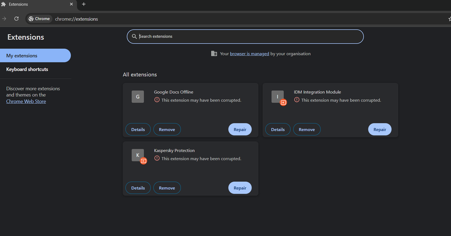Screen dimensions: 451x236
Task: Select My extensions in sidebar
Action: pos(35,56)
